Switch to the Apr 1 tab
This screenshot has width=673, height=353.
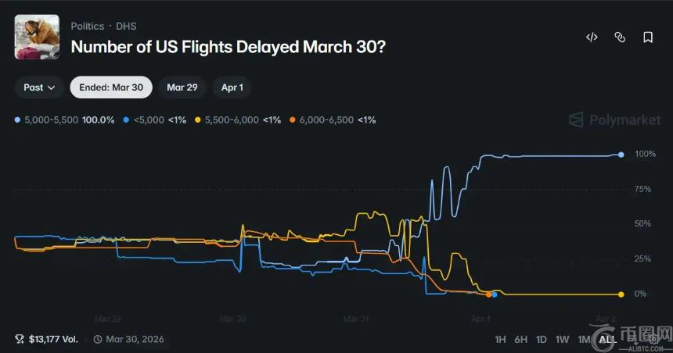(x=232, y=87)
